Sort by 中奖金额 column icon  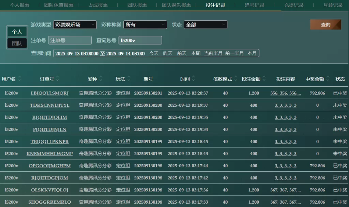pyautogui.click(x=328, y=79)
